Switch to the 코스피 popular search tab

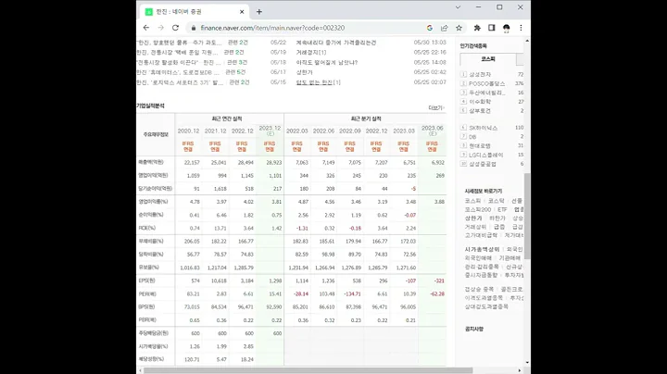pos(488,59)
